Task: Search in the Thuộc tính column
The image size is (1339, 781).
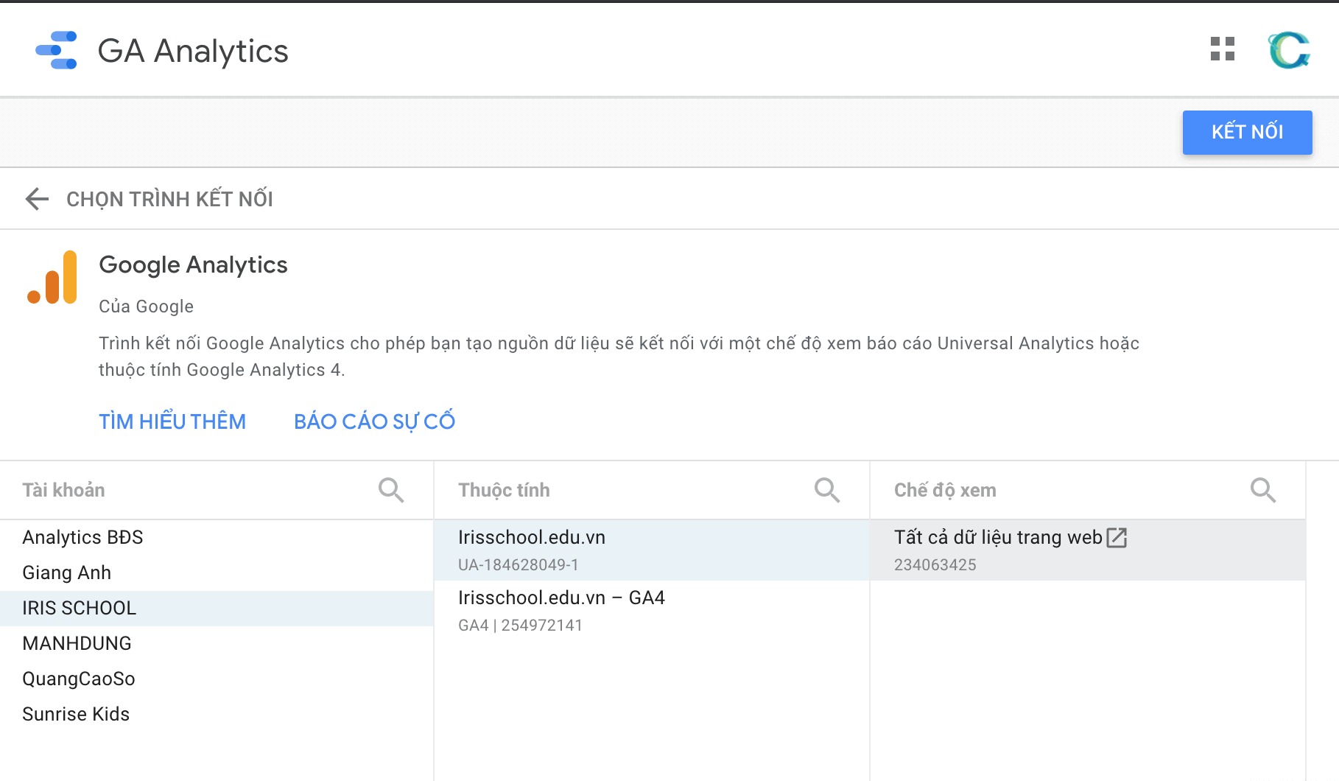Action: coord(827,490)
